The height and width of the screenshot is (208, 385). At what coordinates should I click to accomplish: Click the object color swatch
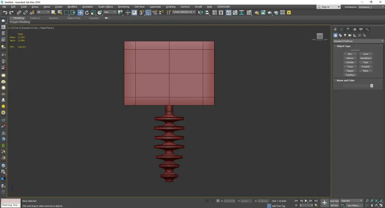[372, 86]
